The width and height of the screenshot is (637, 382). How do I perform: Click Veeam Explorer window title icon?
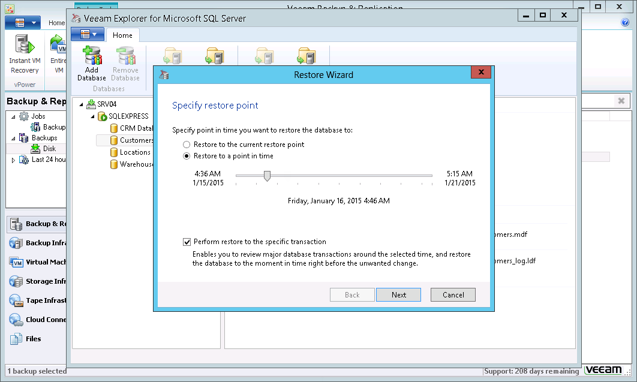coord(76,18)
